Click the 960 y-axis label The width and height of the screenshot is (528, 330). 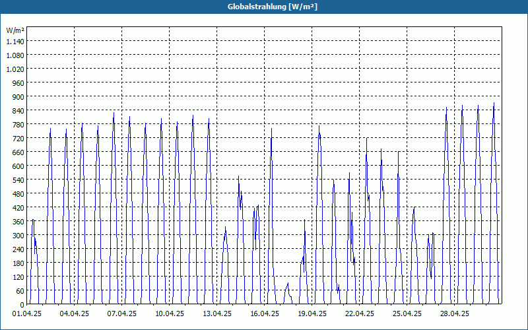[18, 83]
